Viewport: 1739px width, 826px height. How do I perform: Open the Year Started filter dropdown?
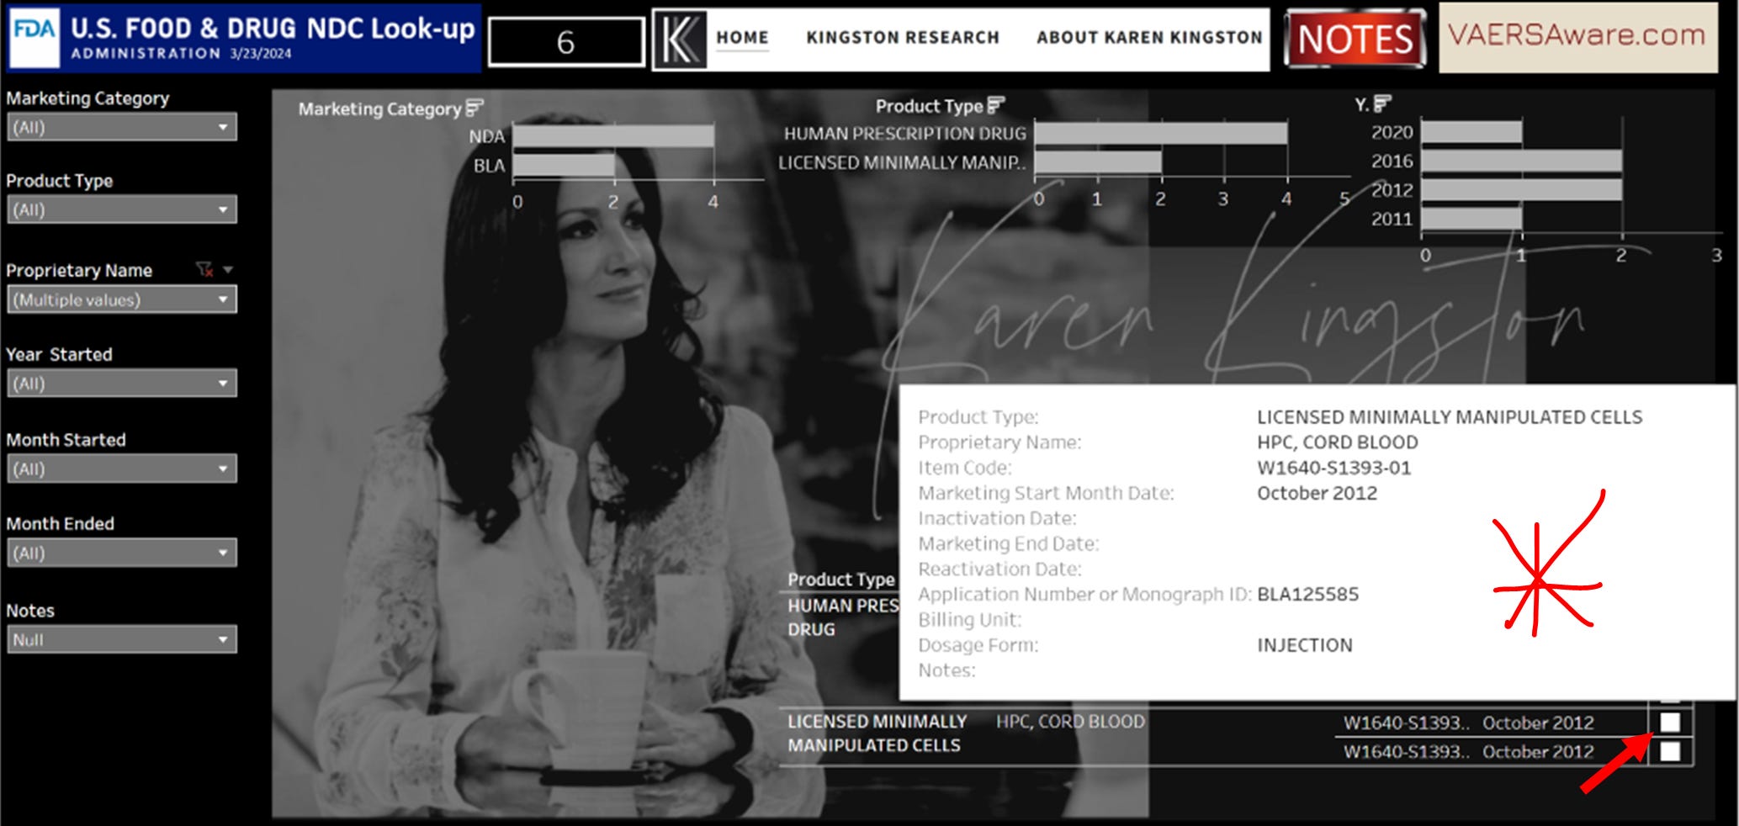122,384
